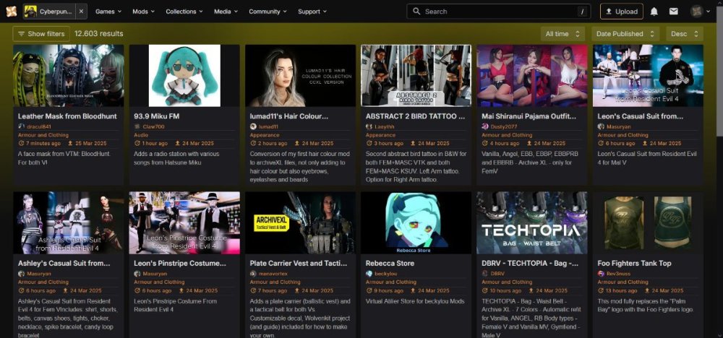Viewport: 723px width, 338px height.
Task: Open the Media menu
Action: [x=226, y=12]
